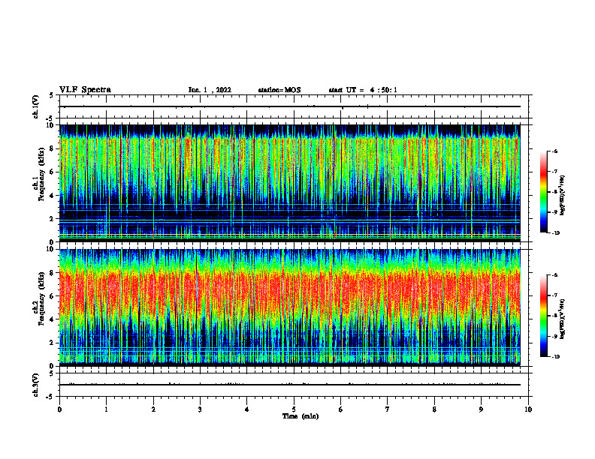
Task: Click time axis tick label '5'
Action: tap(294, 409)
